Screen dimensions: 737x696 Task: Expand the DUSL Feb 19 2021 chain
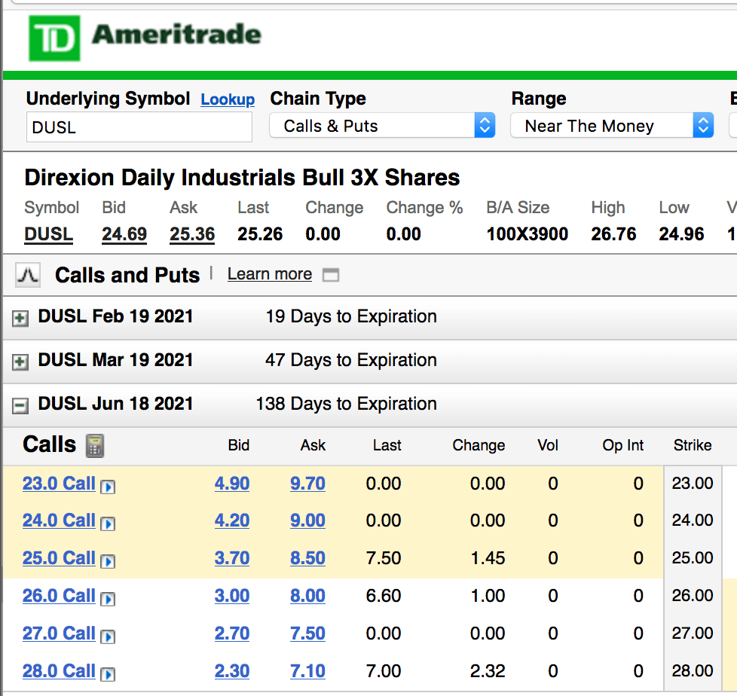click(x=20, y=318)
